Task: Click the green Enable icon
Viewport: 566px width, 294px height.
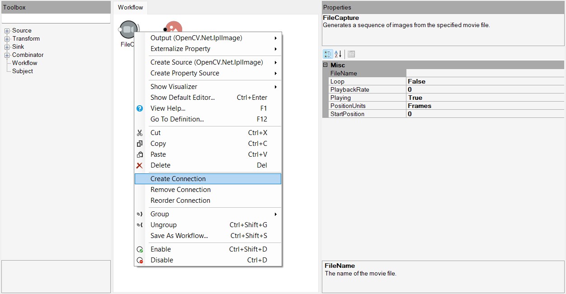Action: pos(140,249)
